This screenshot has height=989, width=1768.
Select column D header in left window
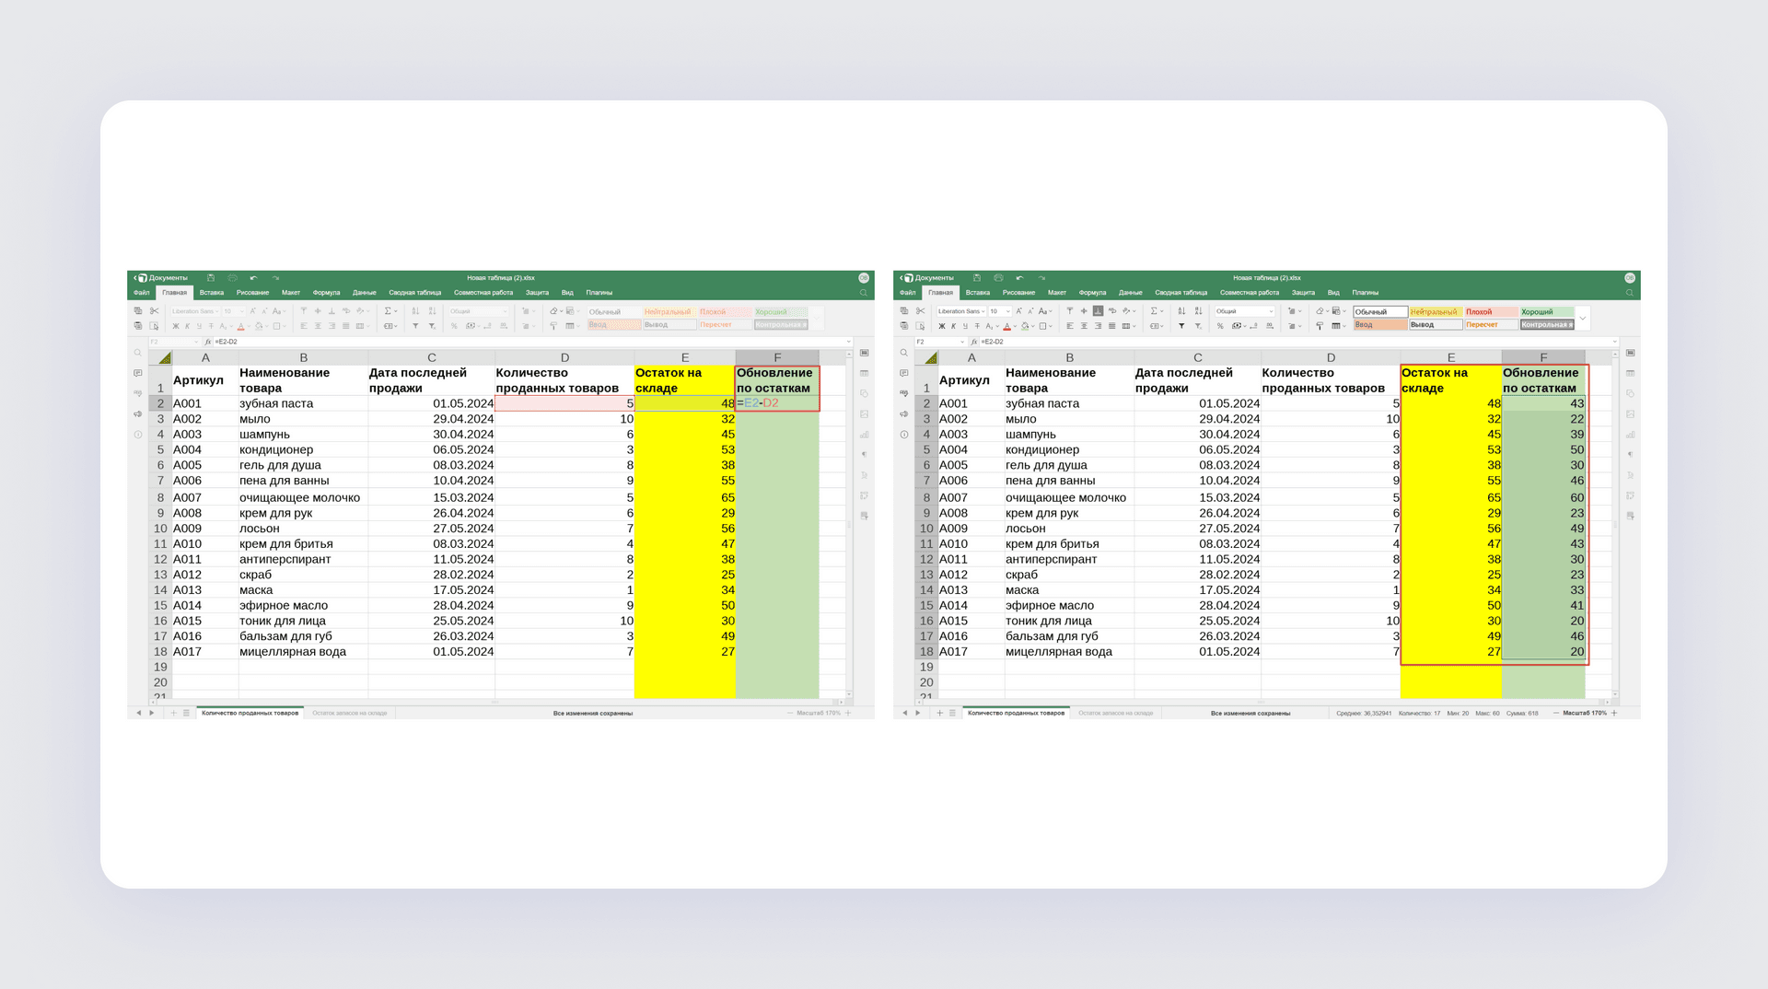point(564,357)
